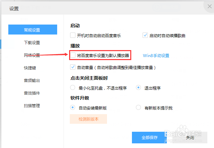The width and height of the screenshot is (214, 148).
Task: Choose 有新版本提示我 radio option
Action: coord(138,108)
